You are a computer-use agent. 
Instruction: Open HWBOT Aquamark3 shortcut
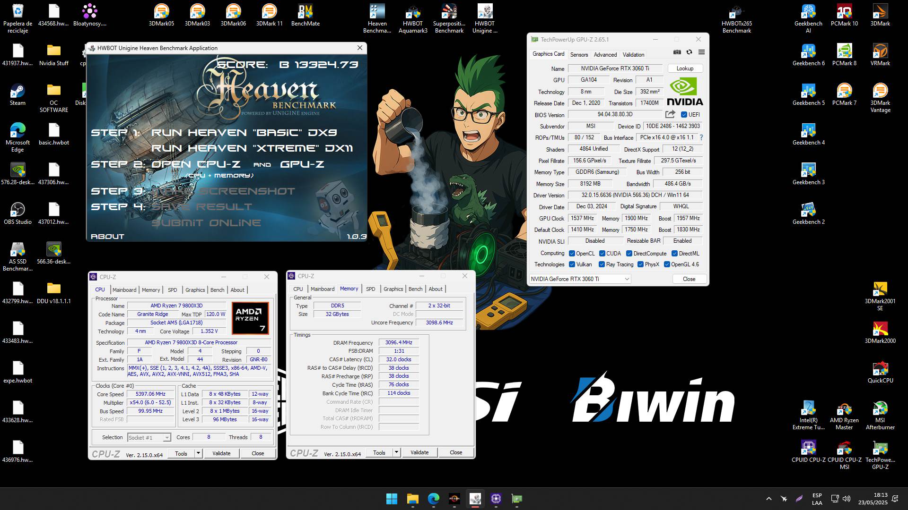tap(413, 18)
